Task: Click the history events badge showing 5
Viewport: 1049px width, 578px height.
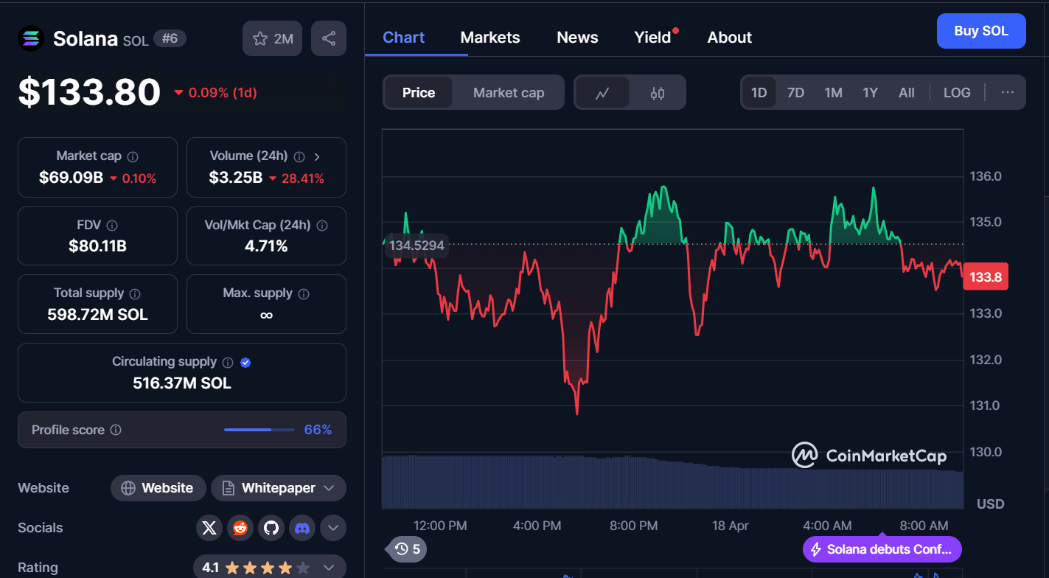Action: pyautogui.click(x=408, y=549)
